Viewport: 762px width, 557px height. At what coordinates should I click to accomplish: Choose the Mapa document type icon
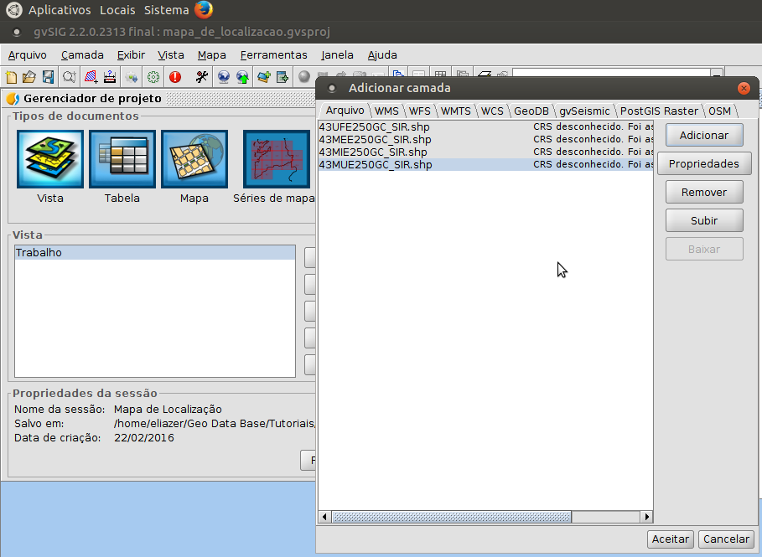pos(194,159)
